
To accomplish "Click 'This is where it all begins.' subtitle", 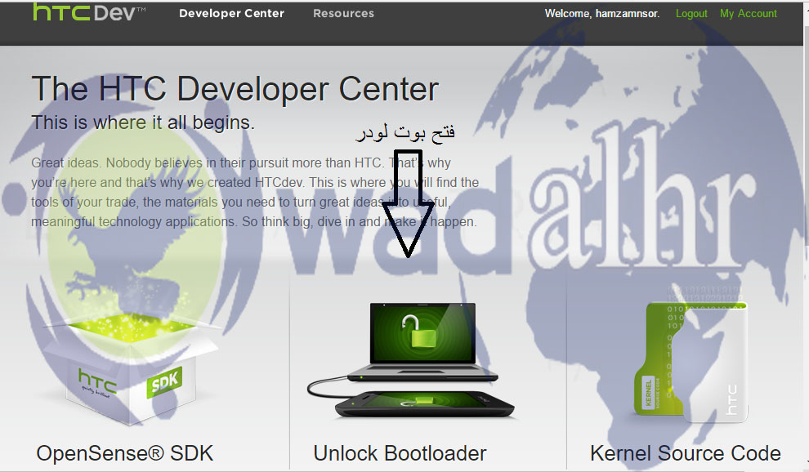I will (143, 122).
